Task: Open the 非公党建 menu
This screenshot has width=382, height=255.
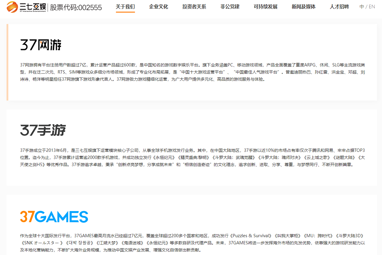Action: 230,7
